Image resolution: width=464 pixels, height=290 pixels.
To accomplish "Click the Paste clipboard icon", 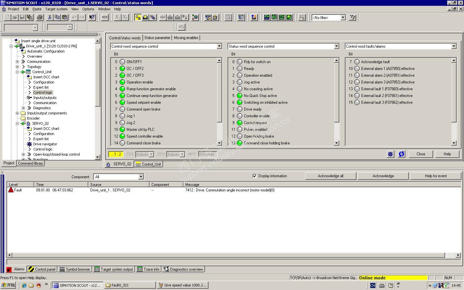I will tap(65, 17).
